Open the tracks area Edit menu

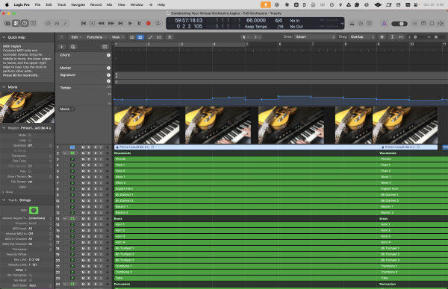pyautogui.click(x=76, y=37)
